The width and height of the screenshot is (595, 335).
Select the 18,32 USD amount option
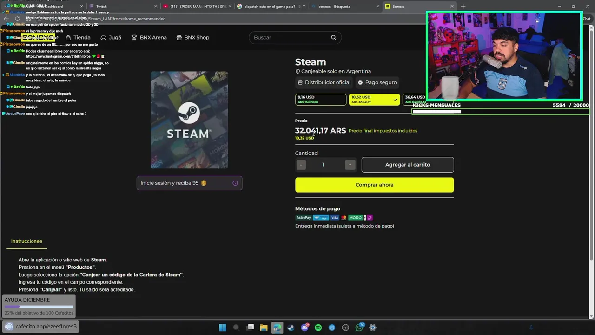[x=374, y=100]
